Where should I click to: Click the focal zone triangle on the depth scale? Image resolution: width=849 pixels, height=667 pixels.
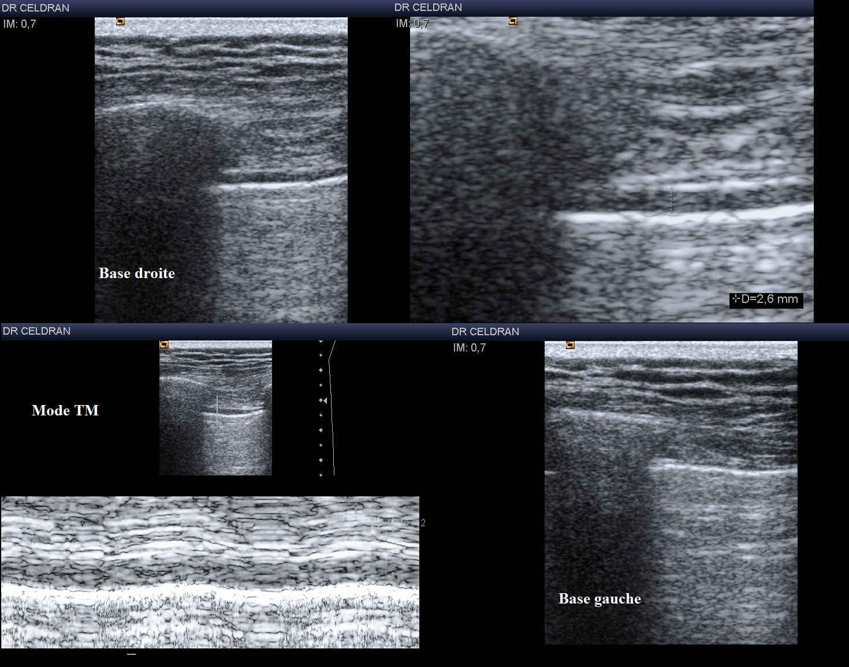pyautogui.click(x=323, y=400)
